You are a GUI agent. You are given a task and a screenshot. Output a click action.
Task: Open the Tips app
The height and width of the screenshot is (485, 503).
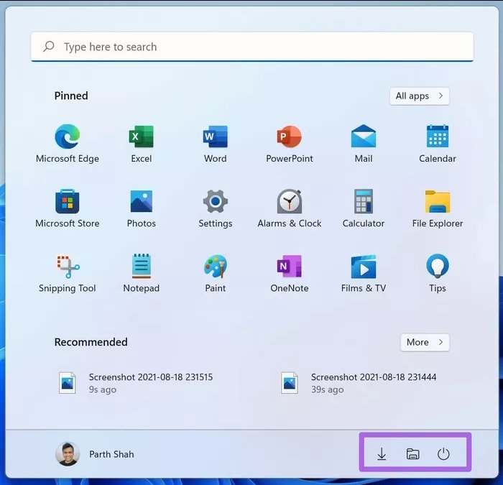(x=438, y=274)
